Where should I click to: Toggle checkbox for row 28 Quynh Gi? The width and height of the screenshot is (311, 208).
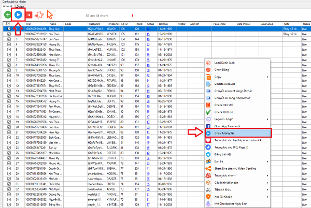pyautogui.click(x=9, y=169)
